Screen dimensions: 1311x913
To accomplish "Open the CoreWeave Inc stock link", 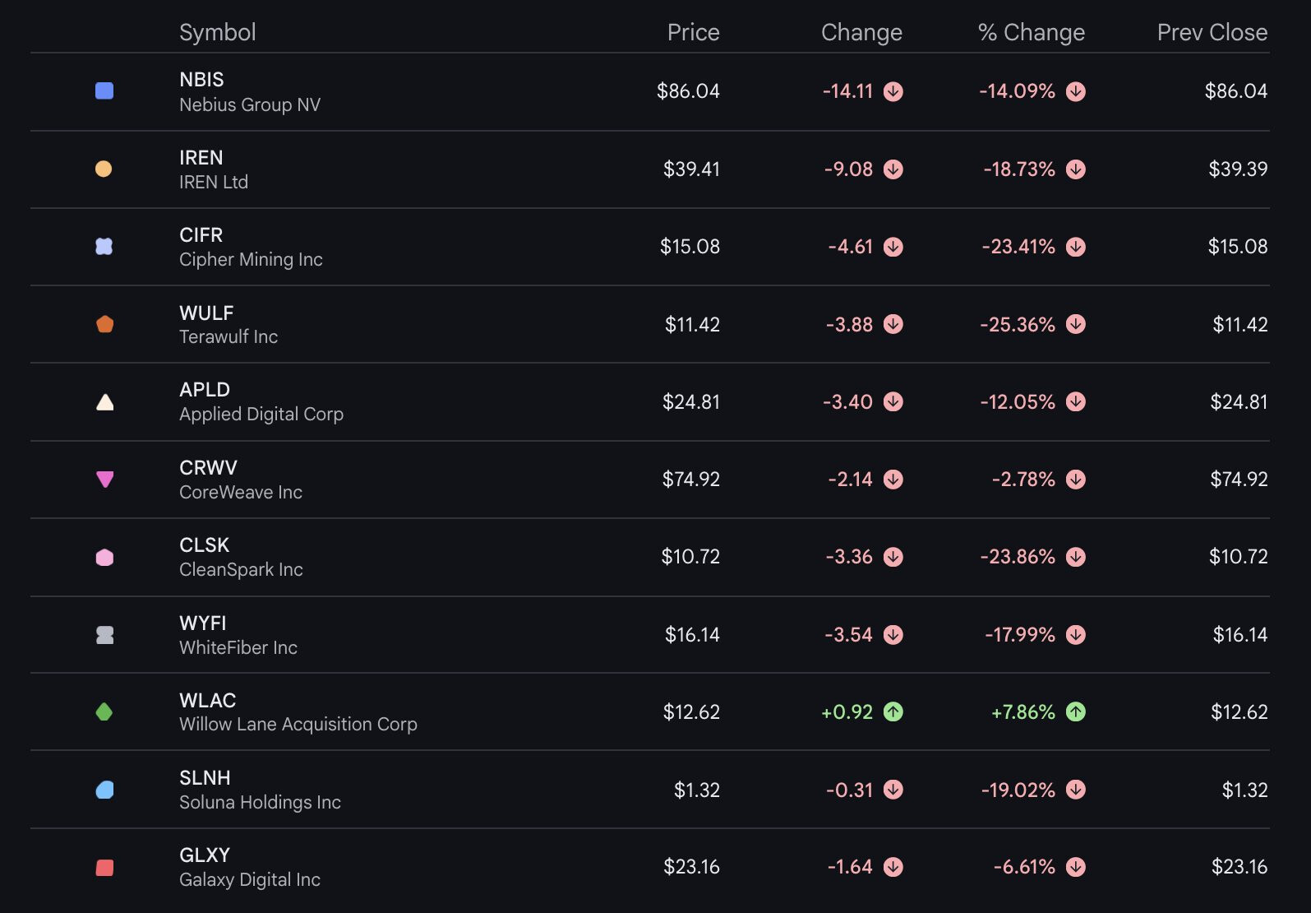I will pos(240,492).
